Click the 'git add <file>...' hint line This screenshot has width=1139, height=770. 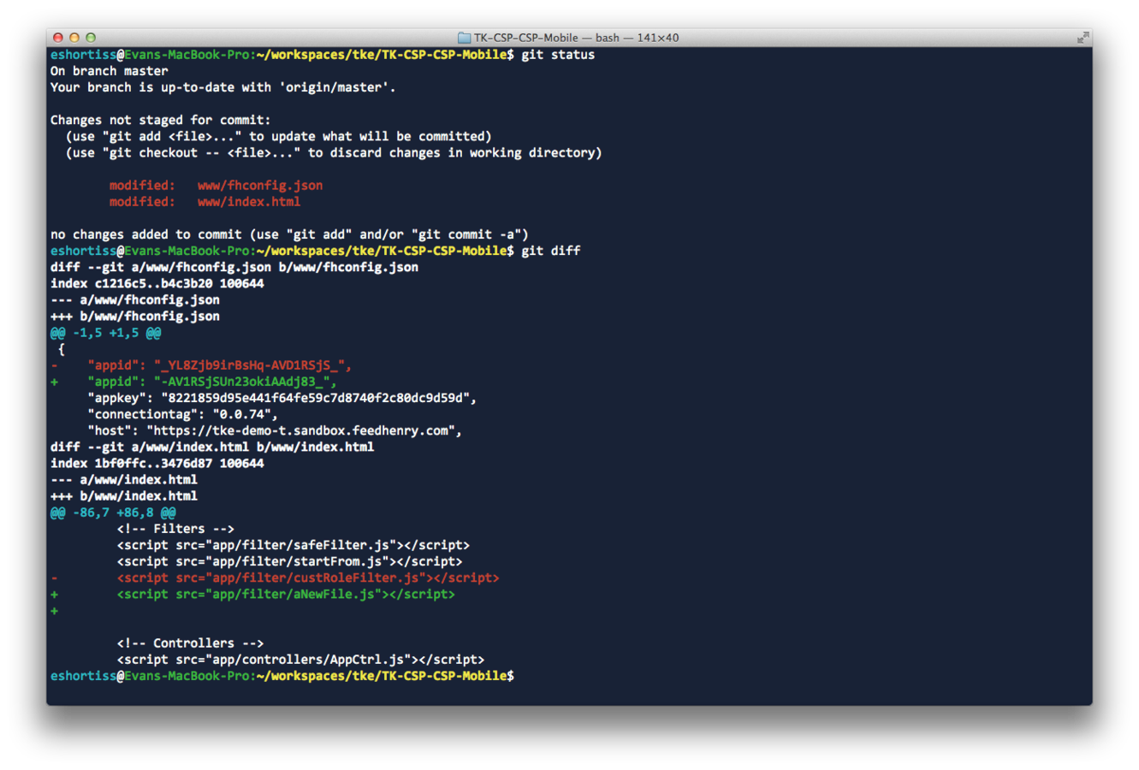279,136
